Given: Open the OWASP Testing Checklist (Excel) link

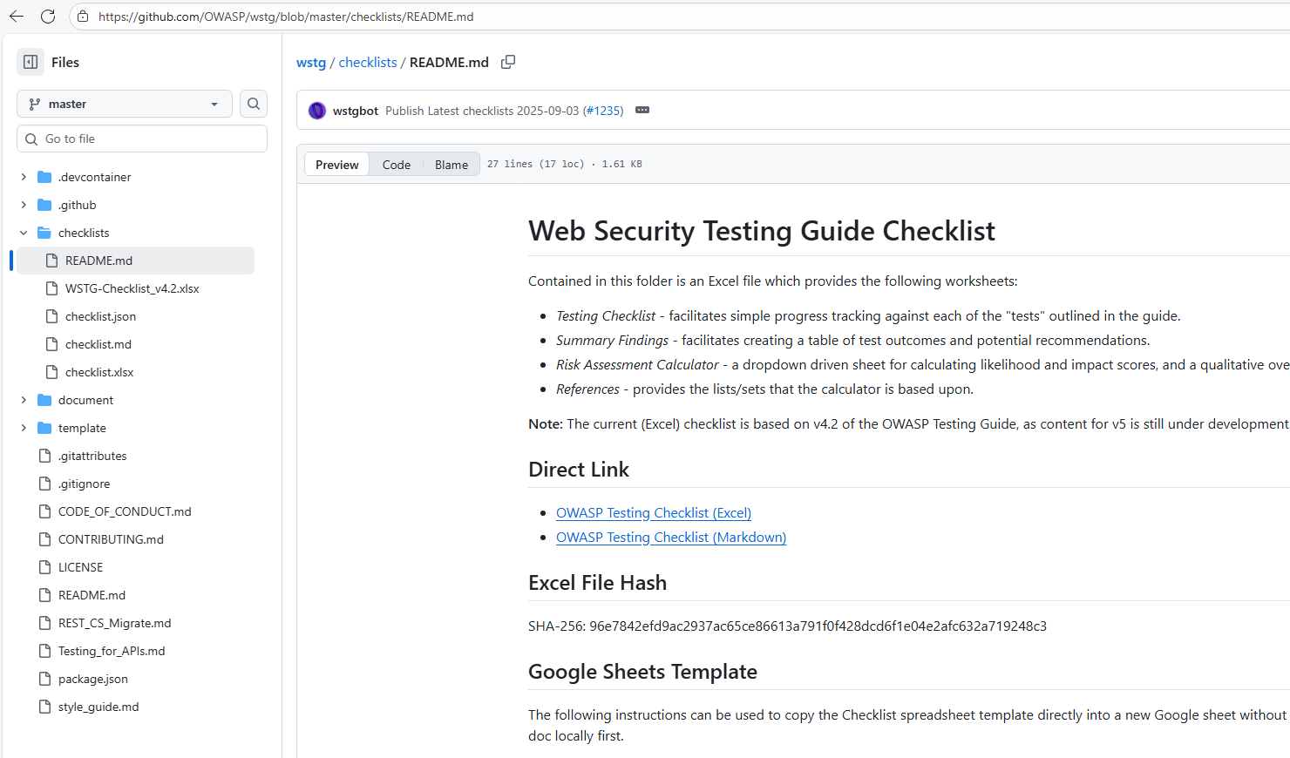Looking at the screenshot, I should click(653, 512).
